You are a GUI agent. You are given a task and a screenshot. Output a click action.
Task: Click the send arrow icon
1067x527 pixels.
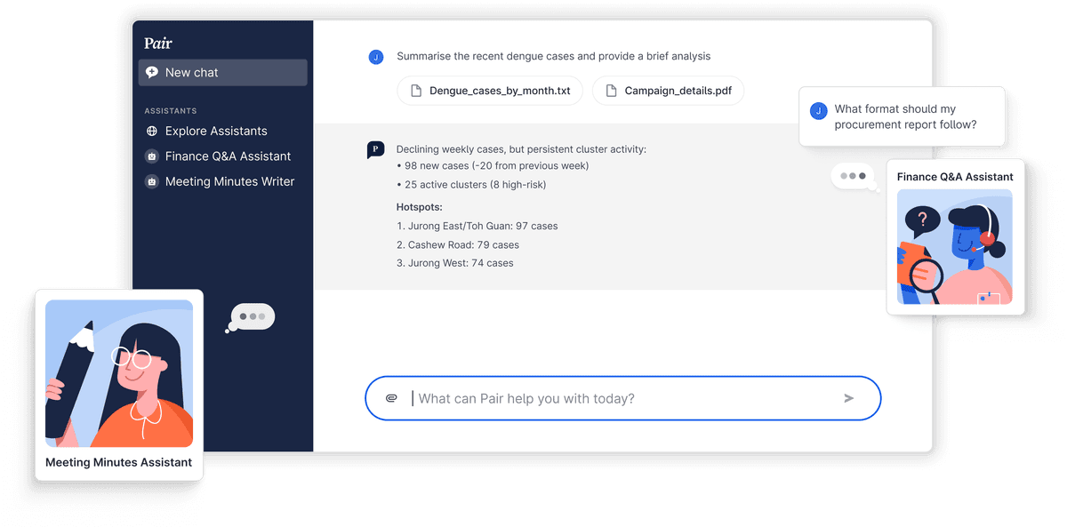pyautogui.click(x=849, y=399)
